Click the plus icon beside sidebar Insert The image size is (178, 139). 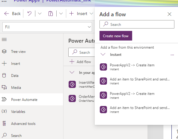4,63
